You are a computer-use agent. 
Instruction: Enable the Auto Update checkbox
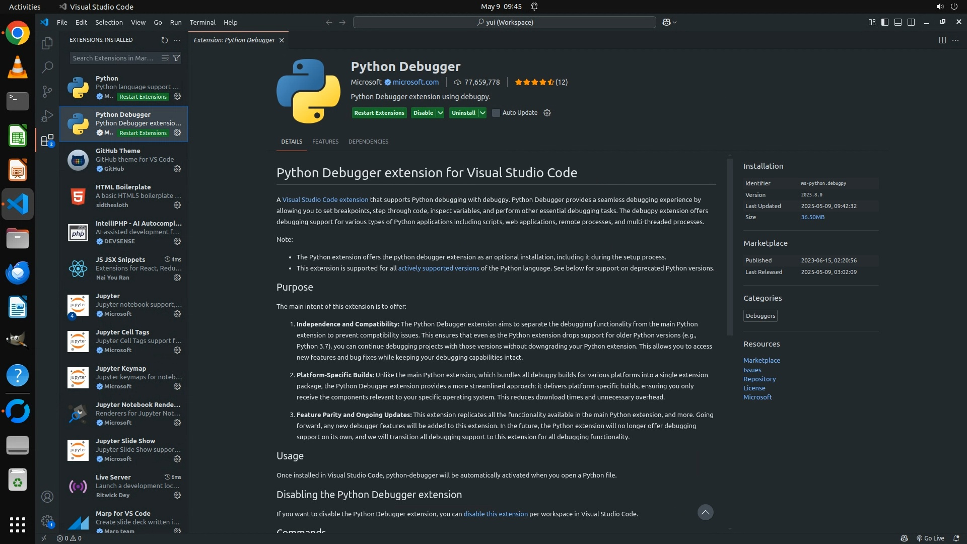496,113
